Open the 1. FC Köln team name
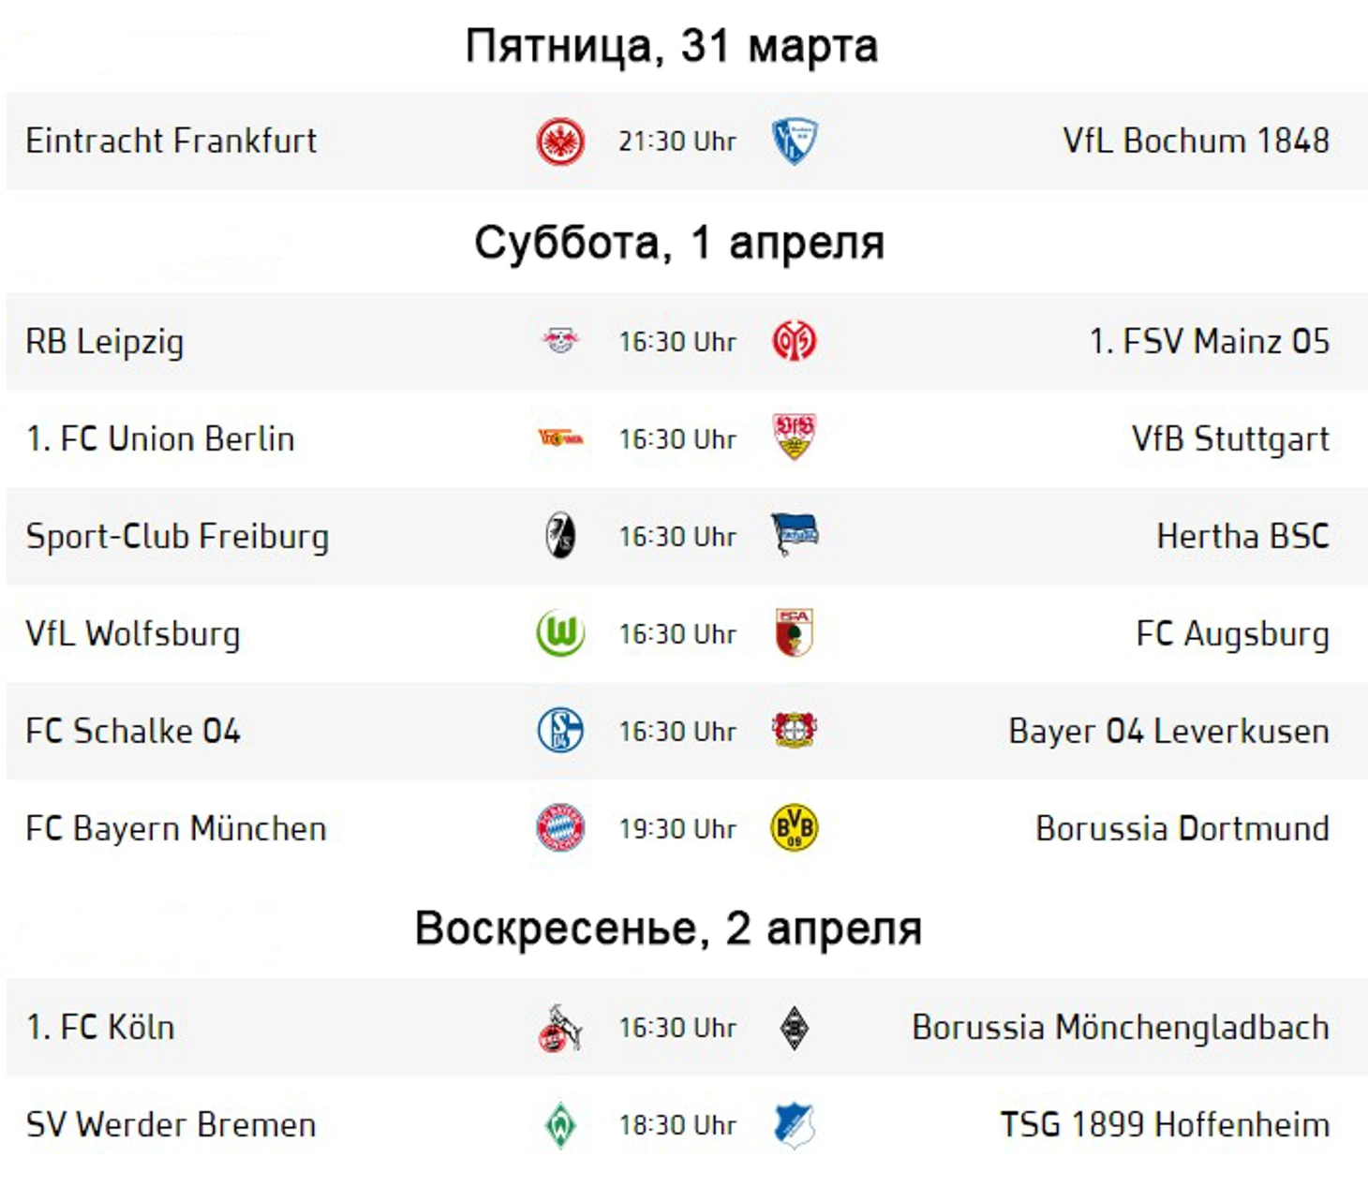This screenshot has height=1187, width=1368. (100, 1028)
